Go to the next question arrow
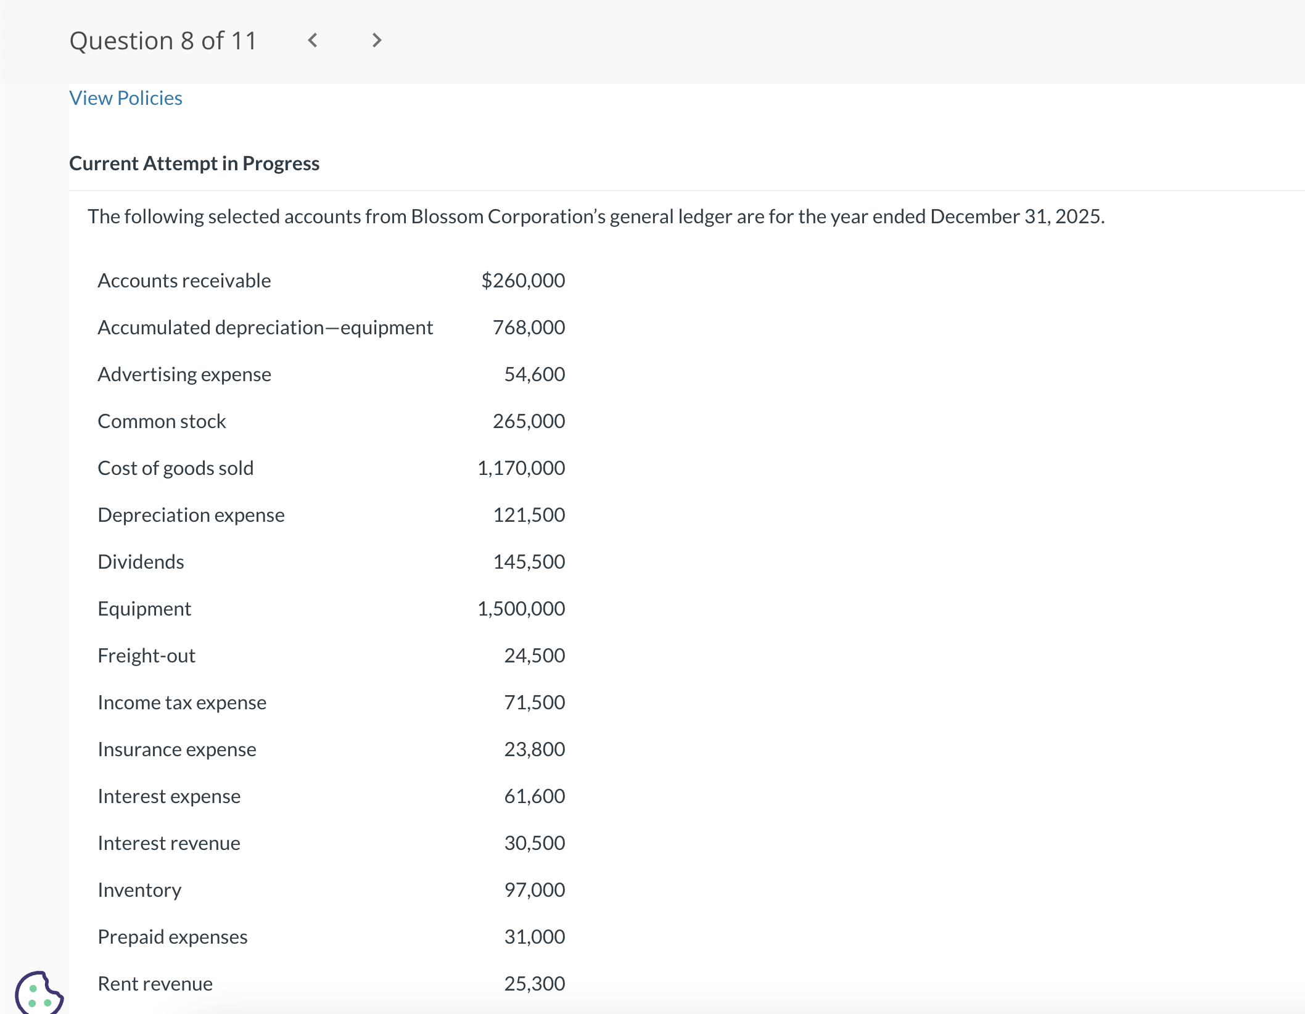This screenshot has width=1305, height=1014. click(377, 41)
